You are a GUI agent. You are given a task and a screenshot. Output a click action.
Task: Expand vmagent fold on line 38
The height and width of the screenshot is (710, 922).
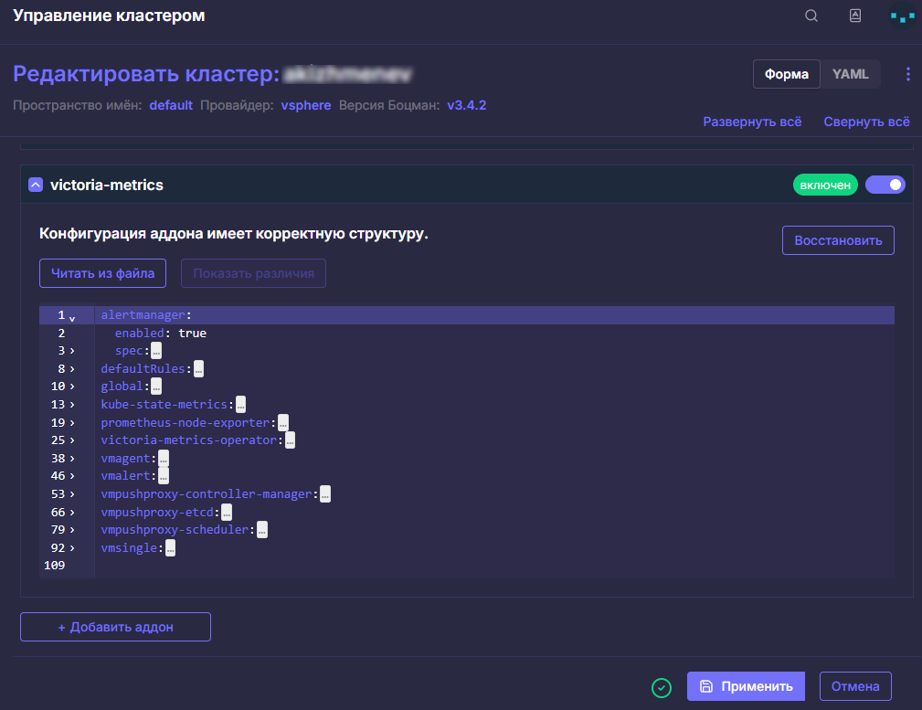point(72,458)
